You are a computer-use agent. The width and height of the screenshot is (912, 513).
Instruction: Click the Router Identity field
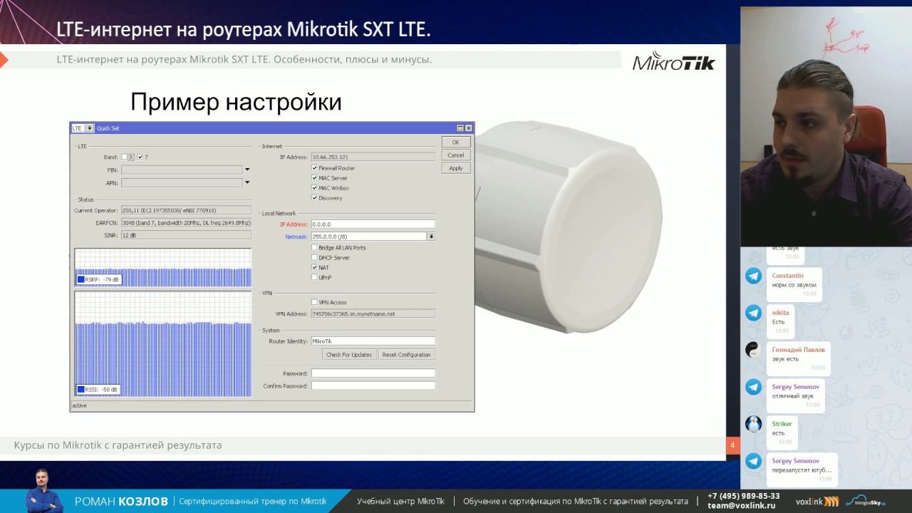[x=373, y=341]
